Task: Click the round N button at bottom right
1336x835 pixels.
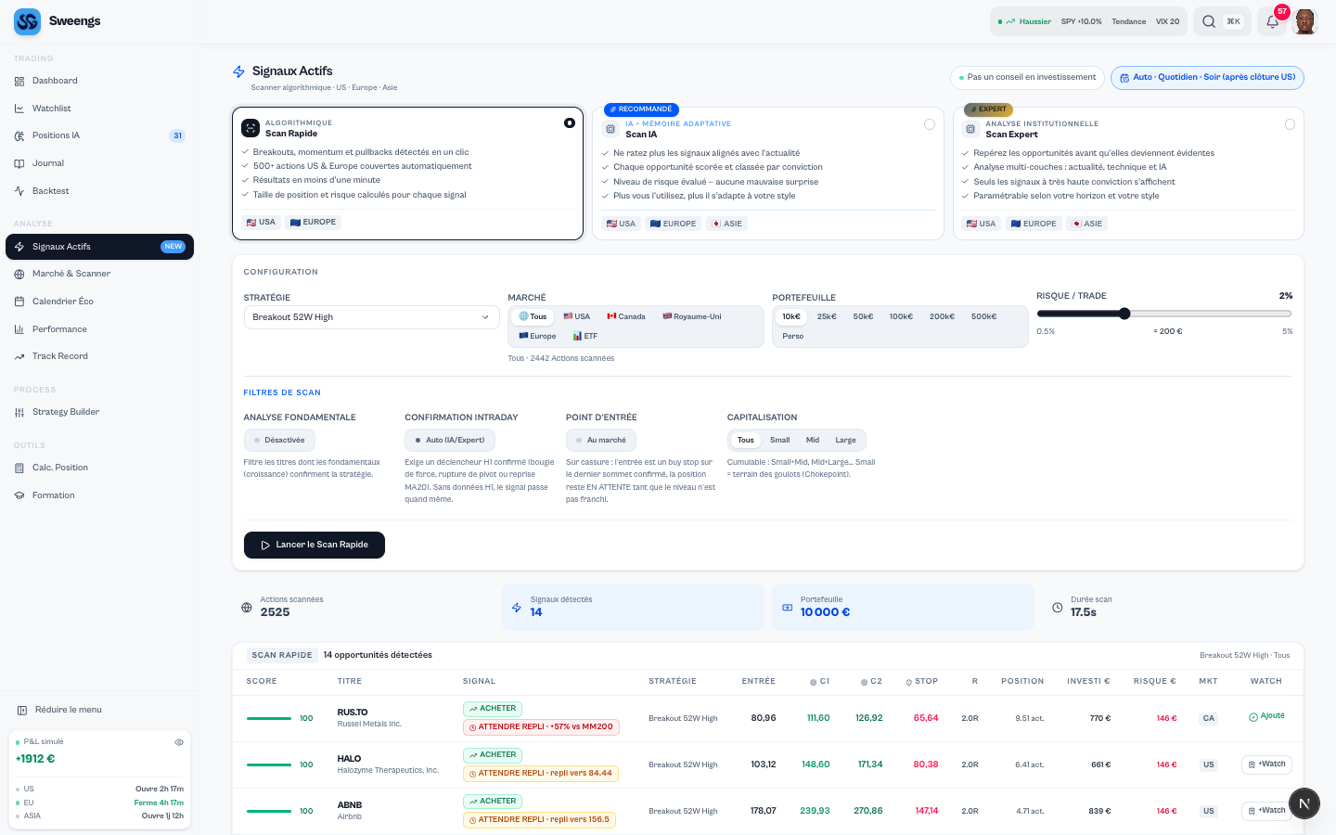Action: [1304, 803]
